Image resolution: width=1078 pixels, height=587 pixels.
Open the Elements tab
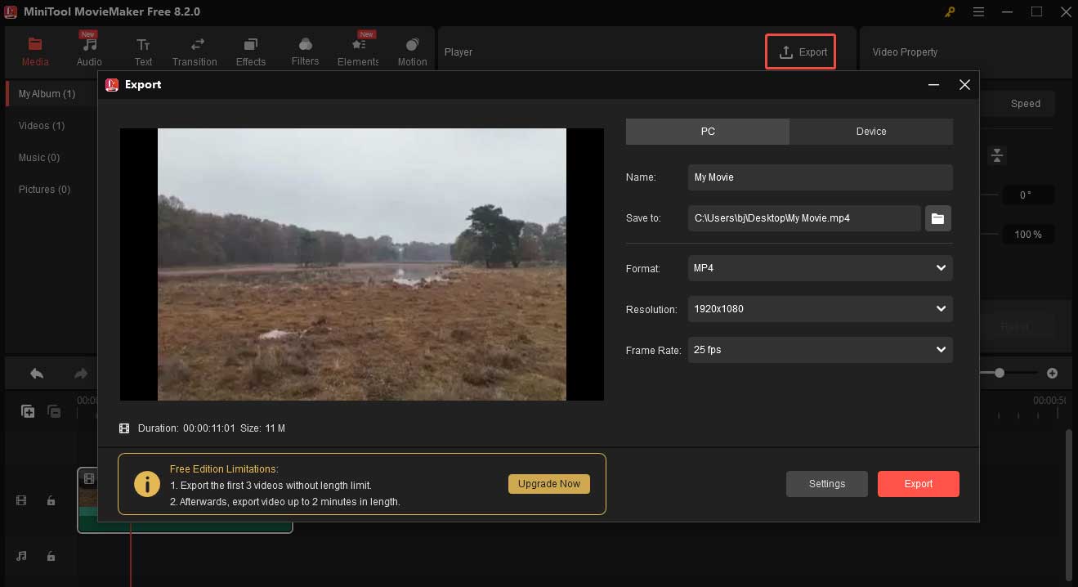tap(358, 52)
